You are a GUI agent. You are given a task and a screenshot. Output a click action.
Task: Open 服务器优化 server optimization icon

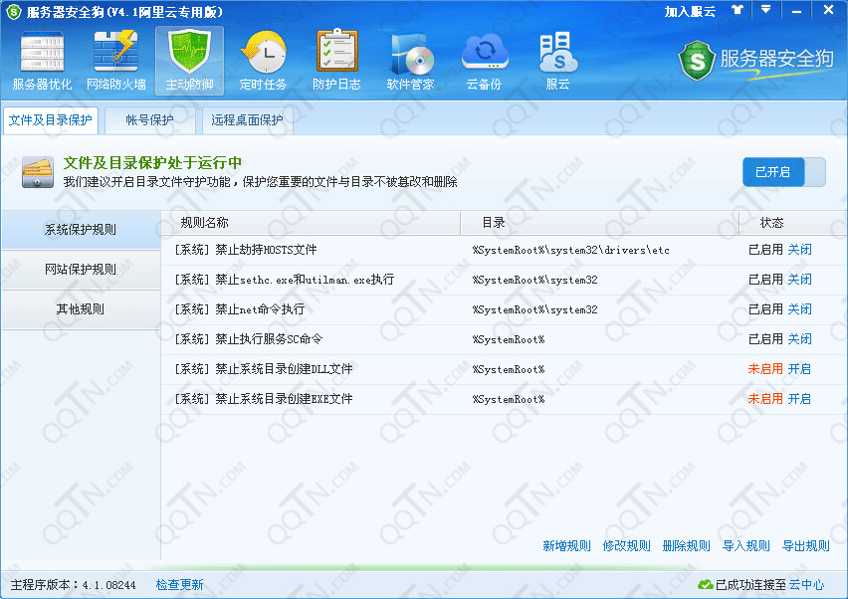pyautogui.click(x=42, y=61)
